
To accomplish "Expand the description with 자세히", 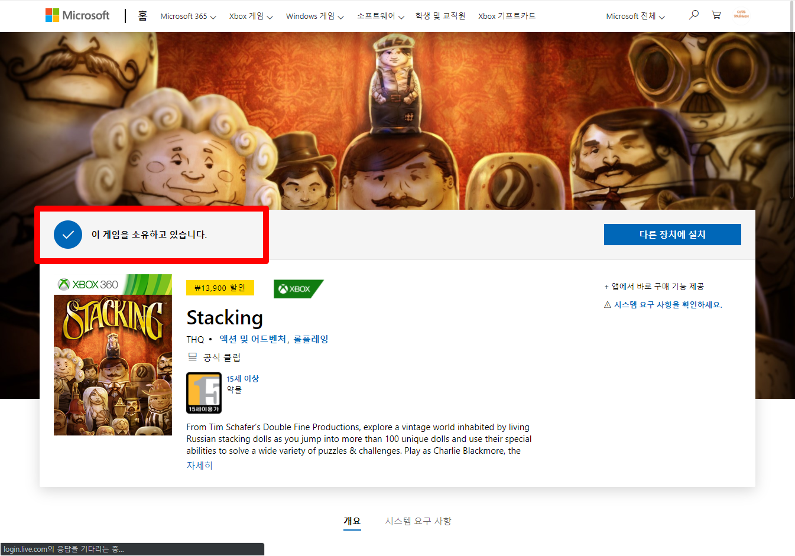I will (200, 466).
